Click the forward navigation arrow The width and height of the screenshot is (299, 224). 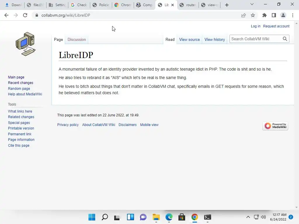(x=16, y=15)
